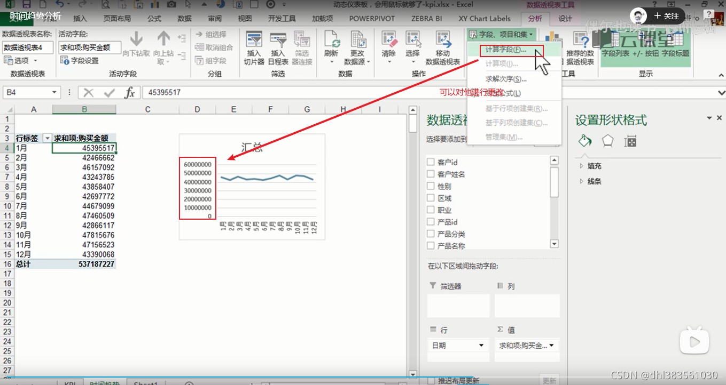Viewport: 726px width, 385px height.
Task: Click 数据透视表名称 input box
Action: [28, 47]
